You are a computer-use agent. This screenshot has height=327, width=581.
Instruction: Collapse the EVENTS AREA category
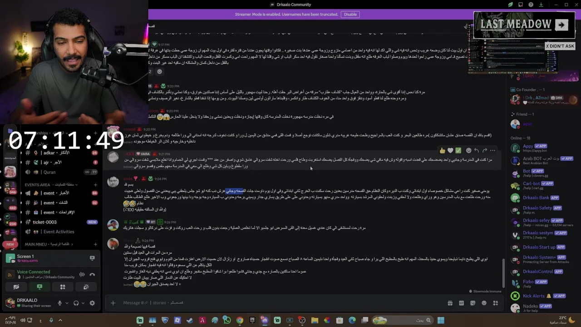(51, 185)
